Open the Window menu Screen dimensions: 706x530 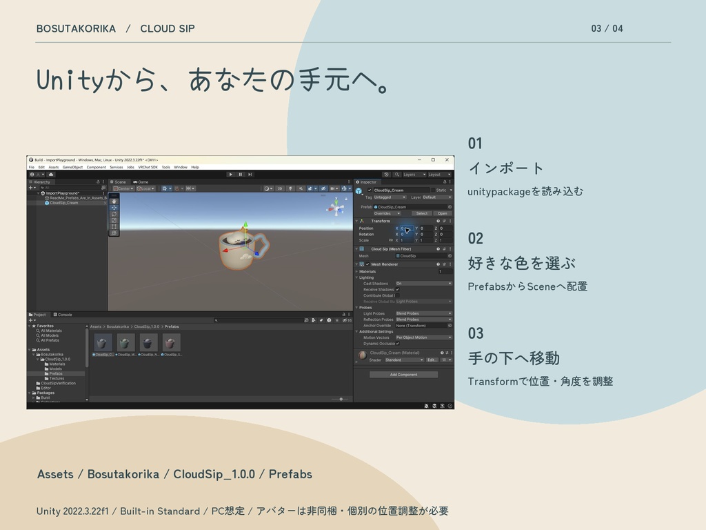tap(181, 167)
